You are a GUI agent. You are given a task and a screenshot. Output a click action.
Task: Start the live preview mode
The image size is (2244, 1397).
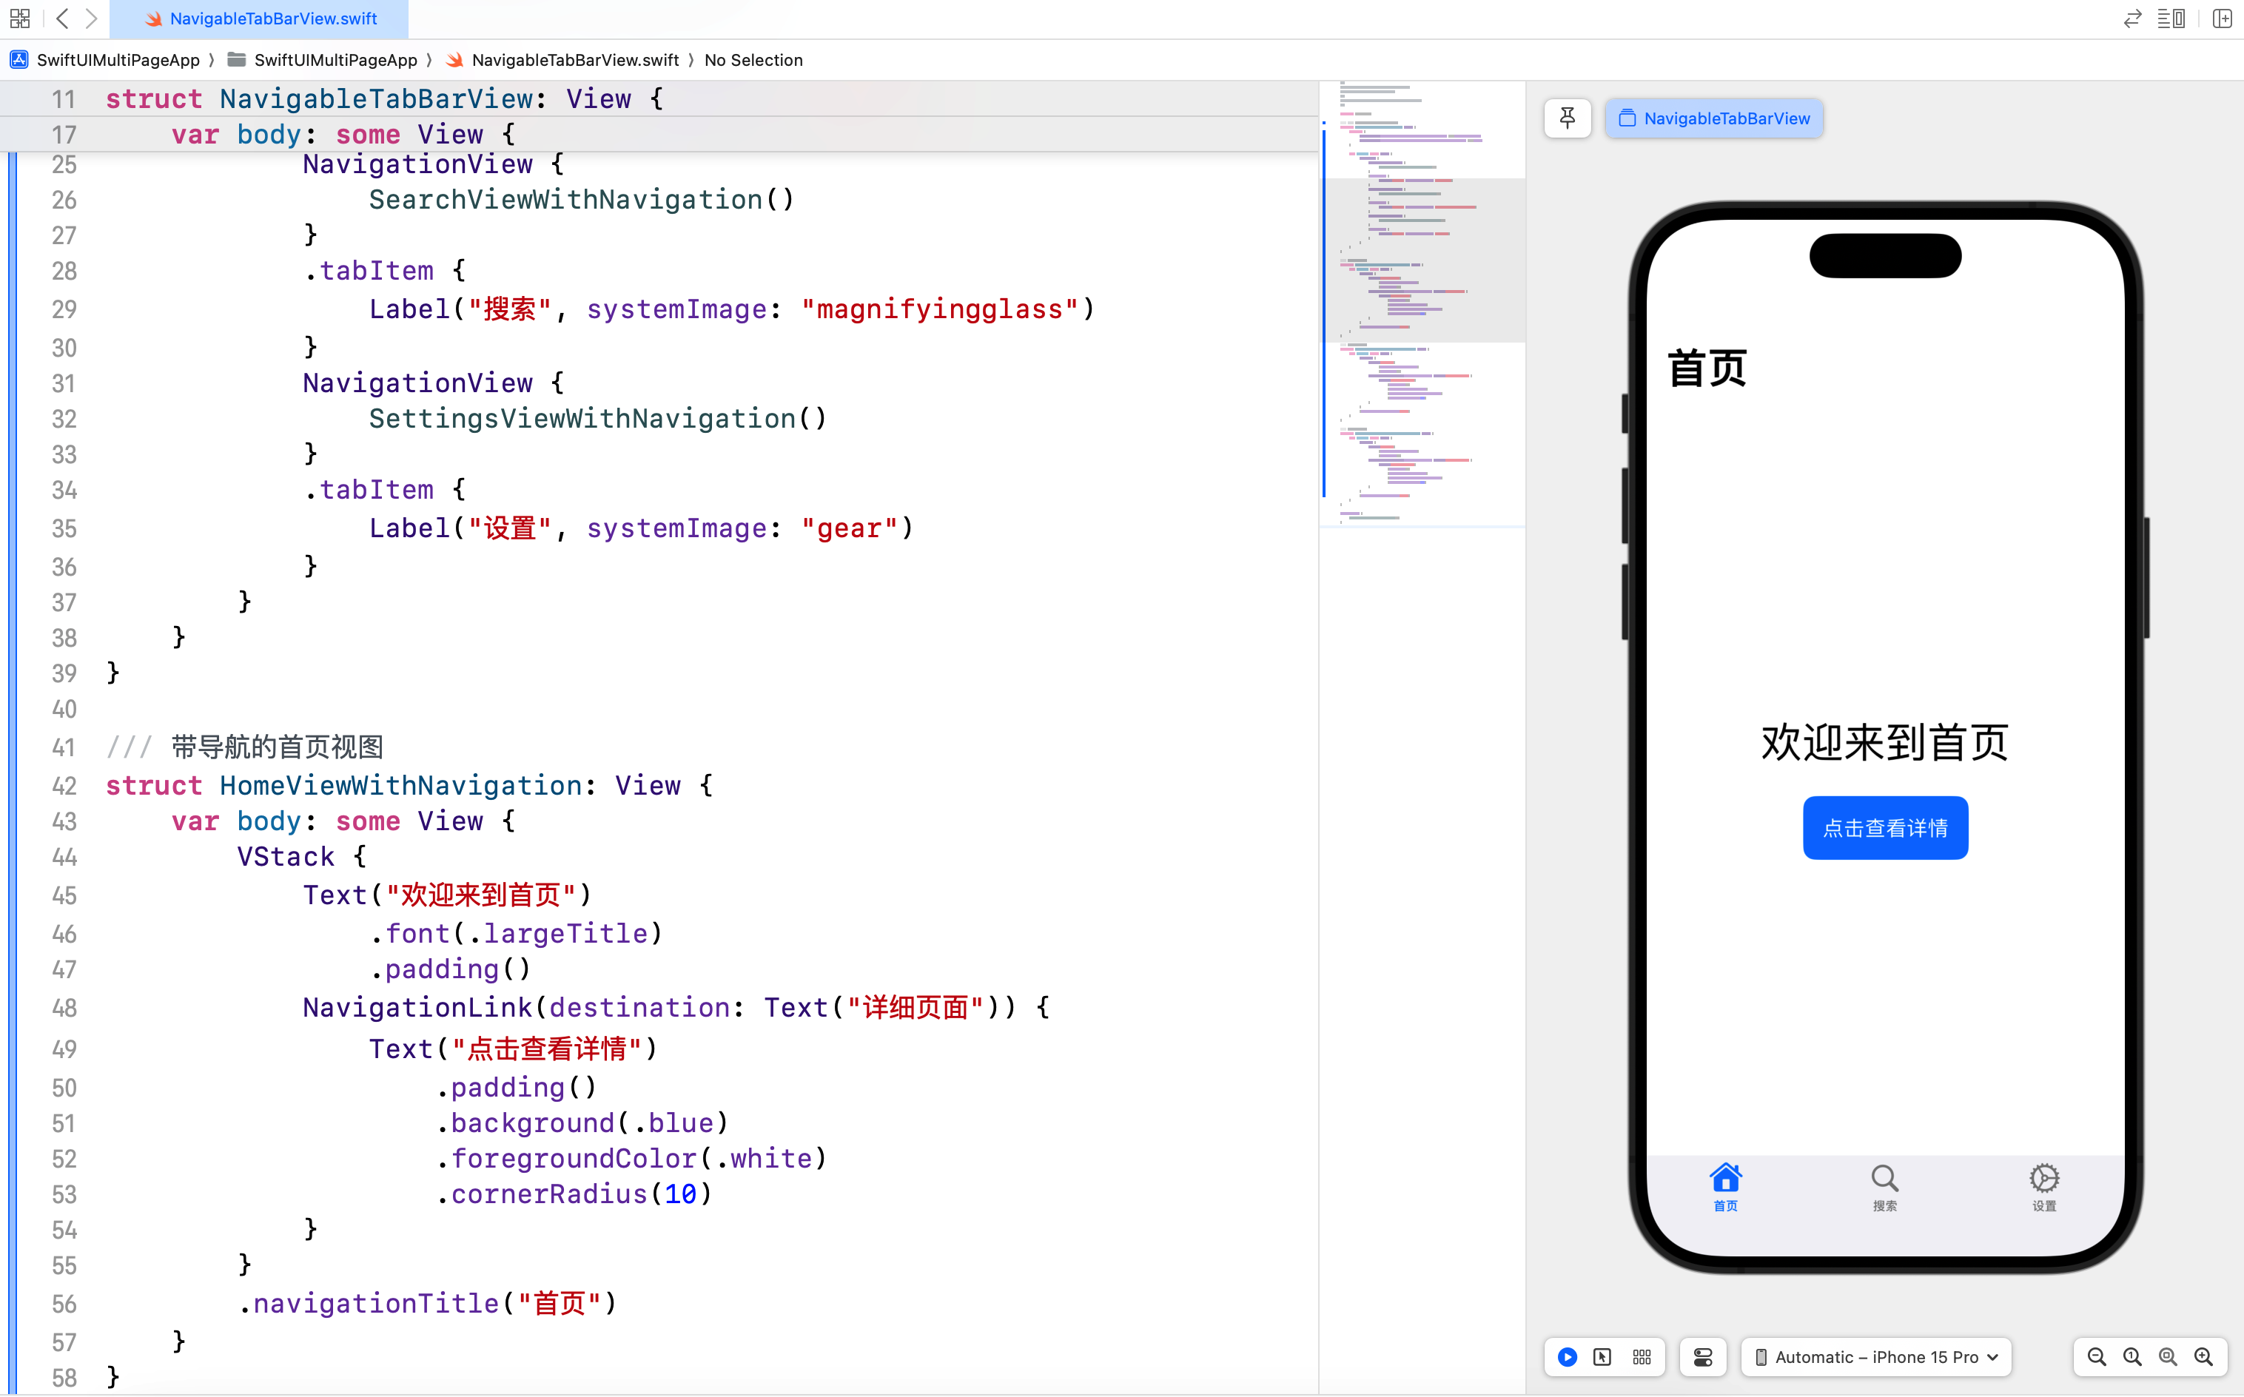tap(1568, 1356)
